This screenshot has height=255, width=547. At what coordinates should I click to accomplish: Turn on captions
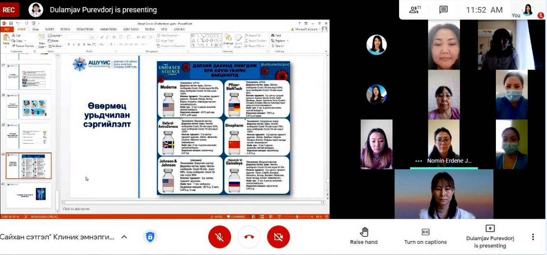point(425,237)
